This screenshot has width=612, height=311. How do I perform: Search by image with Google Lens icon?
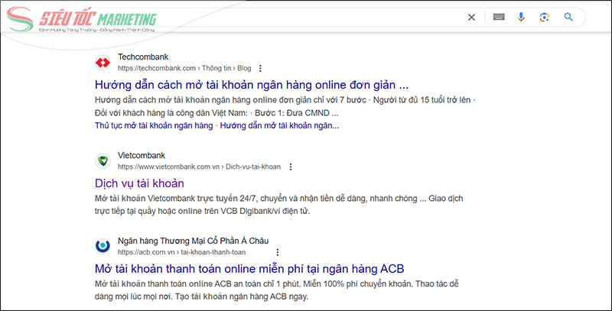click(544, 18)
